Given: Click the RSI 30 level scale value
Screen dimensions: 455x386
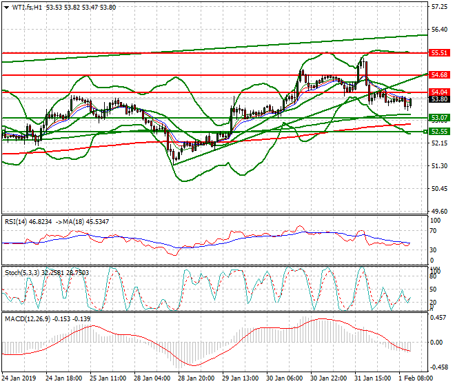Looking at the screenshot, I should pos(433,250).
